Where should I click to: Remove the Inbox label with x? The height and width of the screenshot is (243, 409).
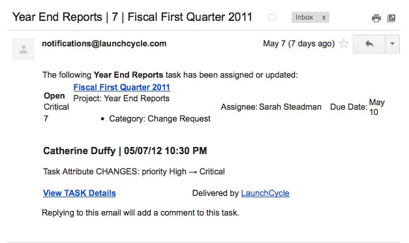pyautogui.click(x=324, y=18)
